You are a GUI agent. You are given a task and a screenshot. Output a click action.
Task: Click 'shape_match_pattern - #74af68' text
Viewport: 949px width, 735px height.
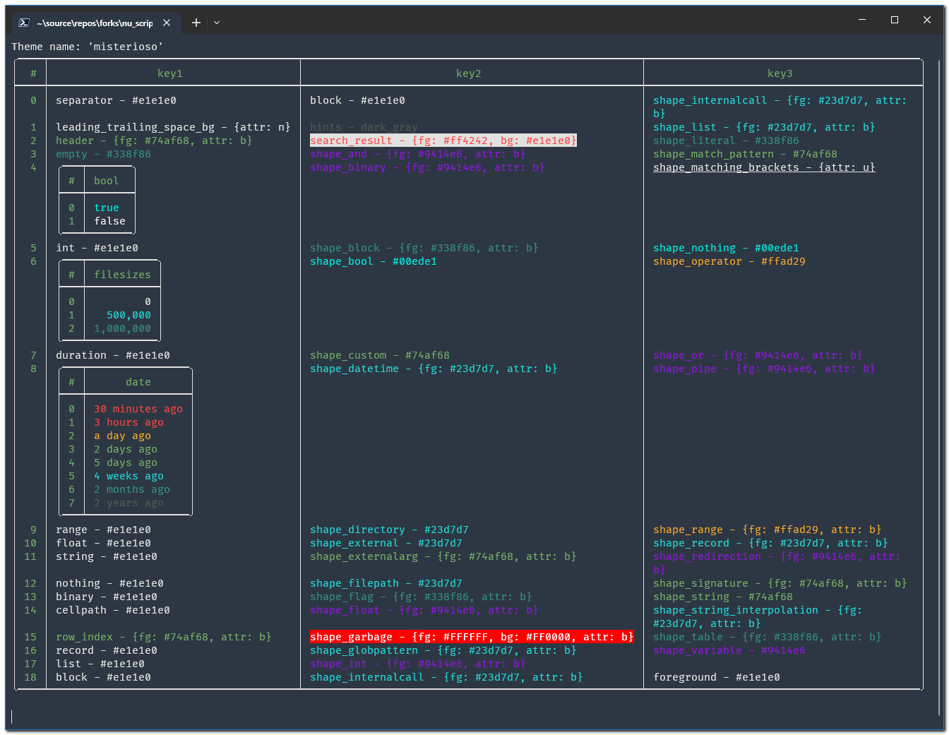(x=745, y=154)
